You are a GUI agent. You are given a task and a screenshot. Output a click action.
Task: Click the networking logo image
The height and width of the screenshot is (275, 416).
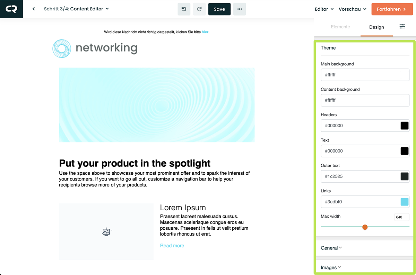[95, 48]
